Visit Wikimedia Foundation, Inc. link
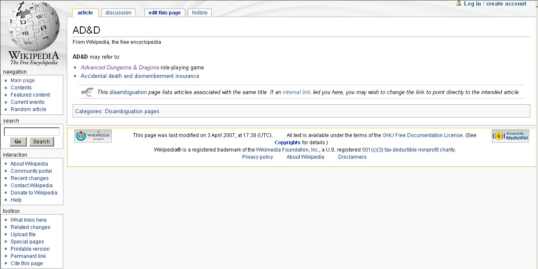 click(288, 150)
